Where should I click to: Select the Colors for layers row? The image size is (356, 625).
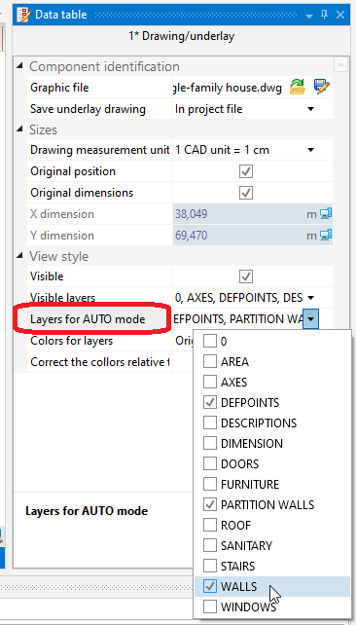[x=100, y=341]
